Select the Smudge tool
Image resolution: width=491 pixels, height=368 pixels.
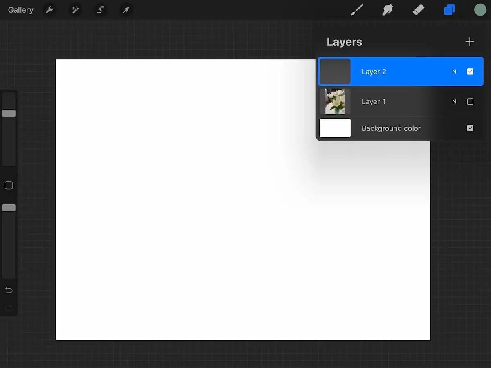pyautogui.click(x=387, y=10)
